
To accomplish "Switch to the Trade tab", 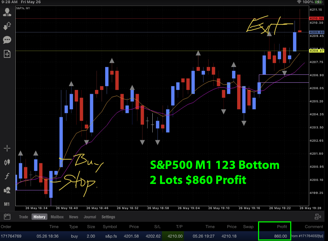I will 23,217.
